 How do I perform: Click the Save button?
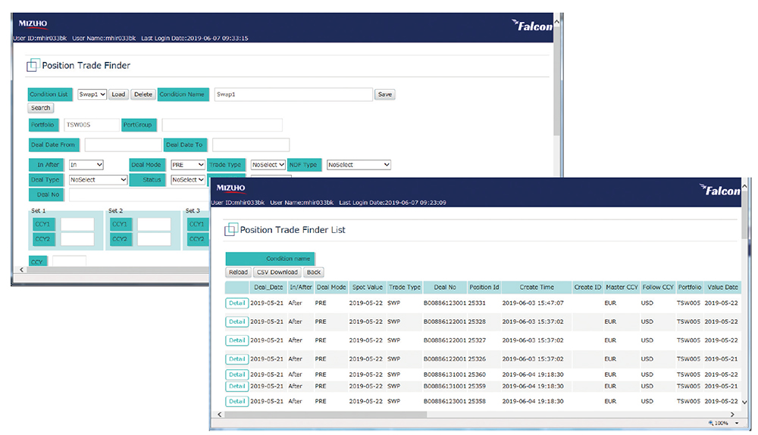[385, 95]
